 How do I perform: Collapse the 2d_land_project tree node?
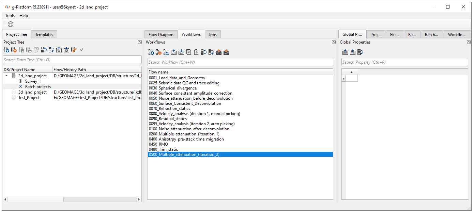tap(6, 76)
